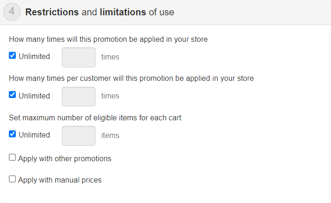Click the total promotion times input field
Viewport: 331px width, 203px height.
tap(79, 57)
